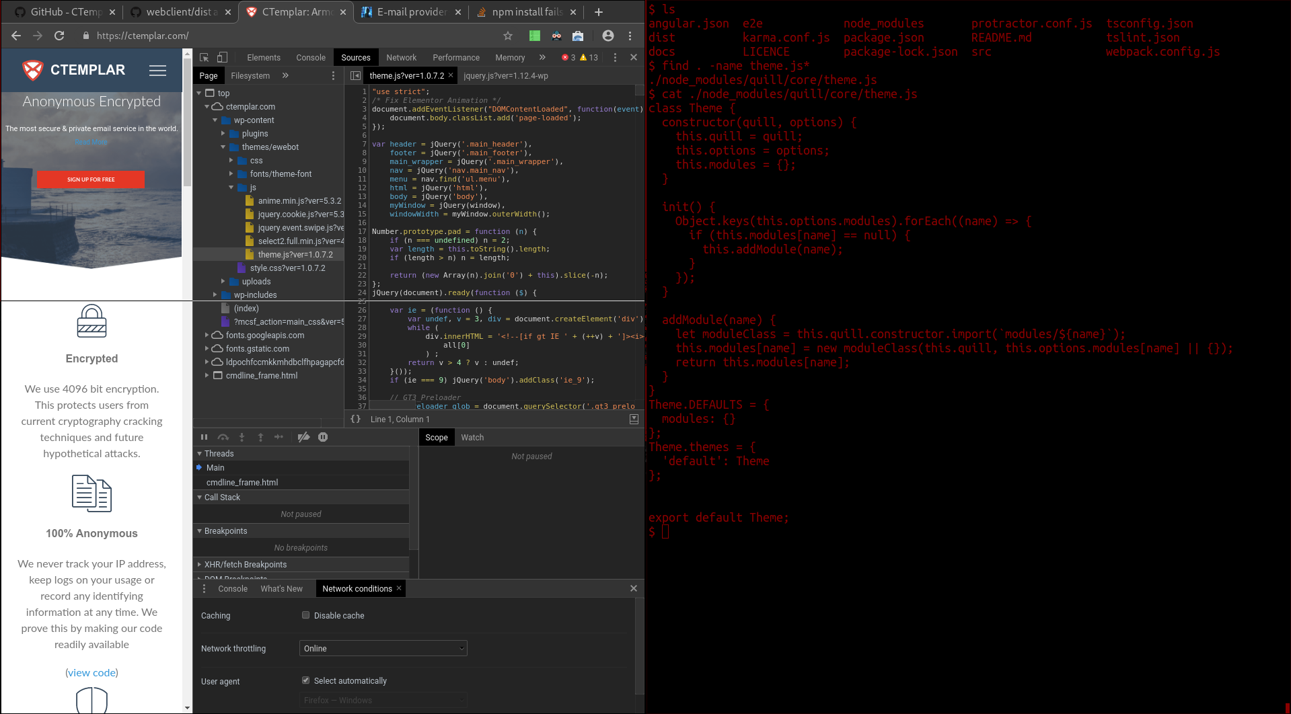Uncheck Select automatically user agent
This screenshot has width=1291, height=714.
(306, 680)
